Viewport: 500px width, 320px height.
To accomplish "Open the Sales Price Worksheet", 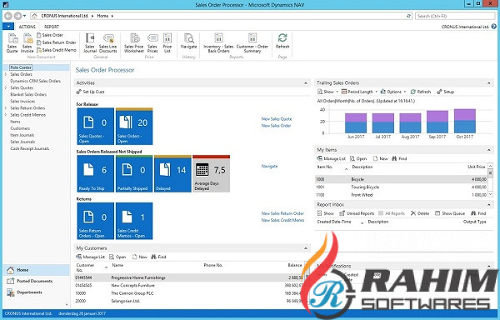I will coord(134,43).
